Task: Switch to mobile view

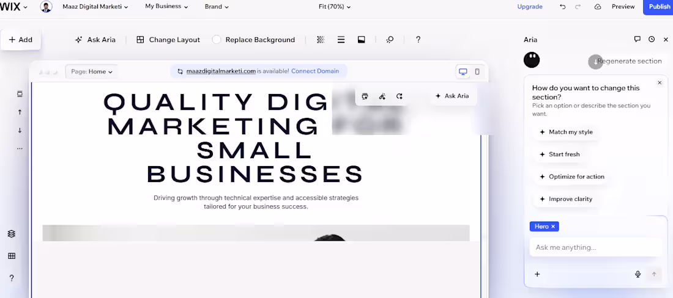Action: pyautogui.click(x=477, y=71)
